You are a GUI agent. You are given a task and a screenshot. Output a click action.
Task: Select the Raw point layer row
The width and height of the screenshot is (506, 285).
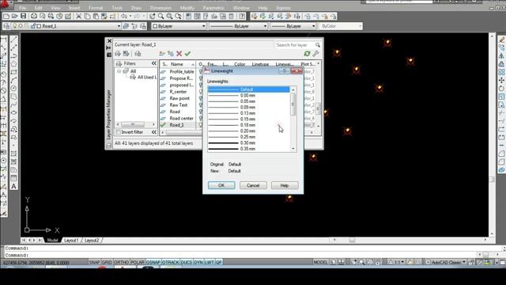pyautogui.click(x=179, y=98)
